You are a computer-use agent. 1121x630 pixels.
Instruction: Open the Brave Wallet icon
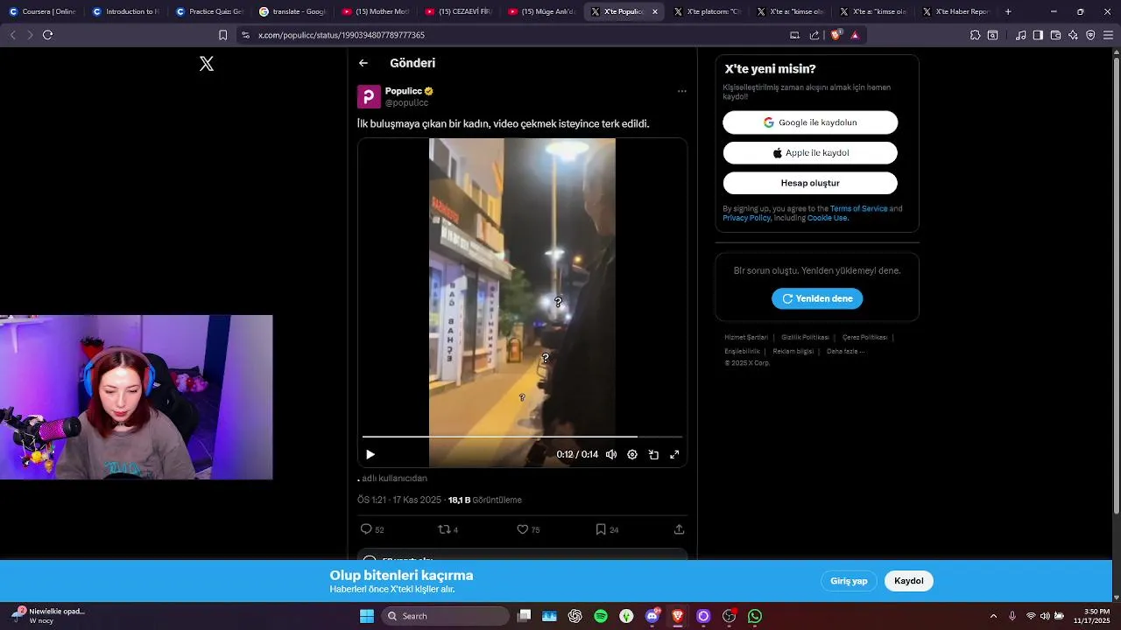[x=1055, y=35]
